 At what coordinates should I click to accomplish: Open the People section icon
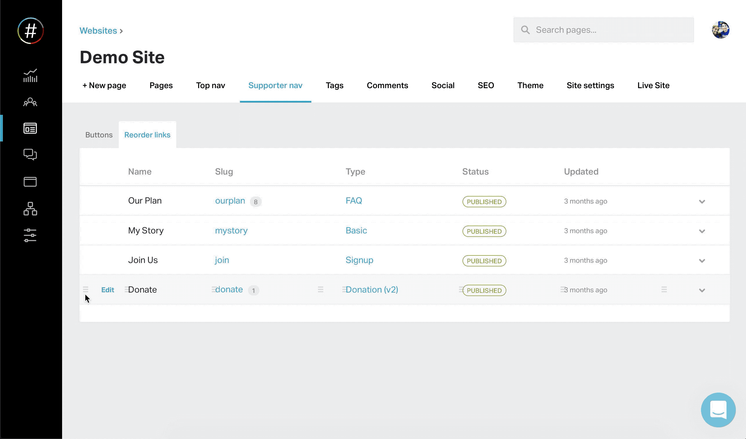[x=30, y=102]
